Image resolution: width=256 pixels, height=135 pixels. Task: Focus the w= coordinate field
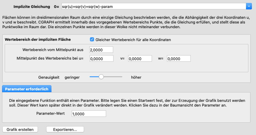(x=178, y=59)
